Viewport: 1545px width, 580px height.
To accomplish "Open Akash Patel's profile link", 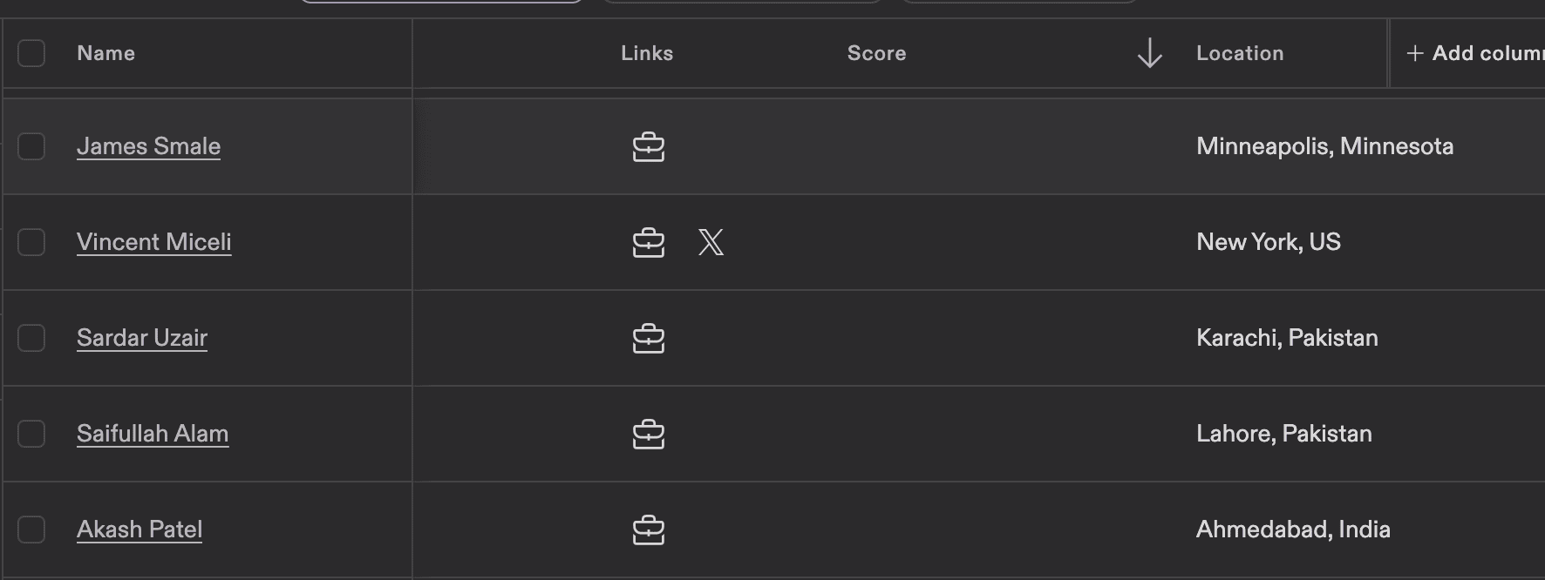I will point(140,529).
